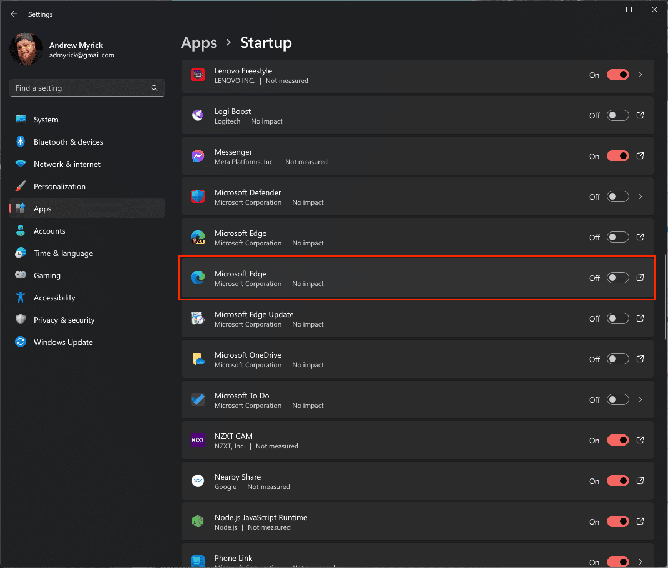The width and height of the screenshot is (668, 568).
Task: Enable Microsoft OneDrive startup toggle
Action: pos(618,359)
